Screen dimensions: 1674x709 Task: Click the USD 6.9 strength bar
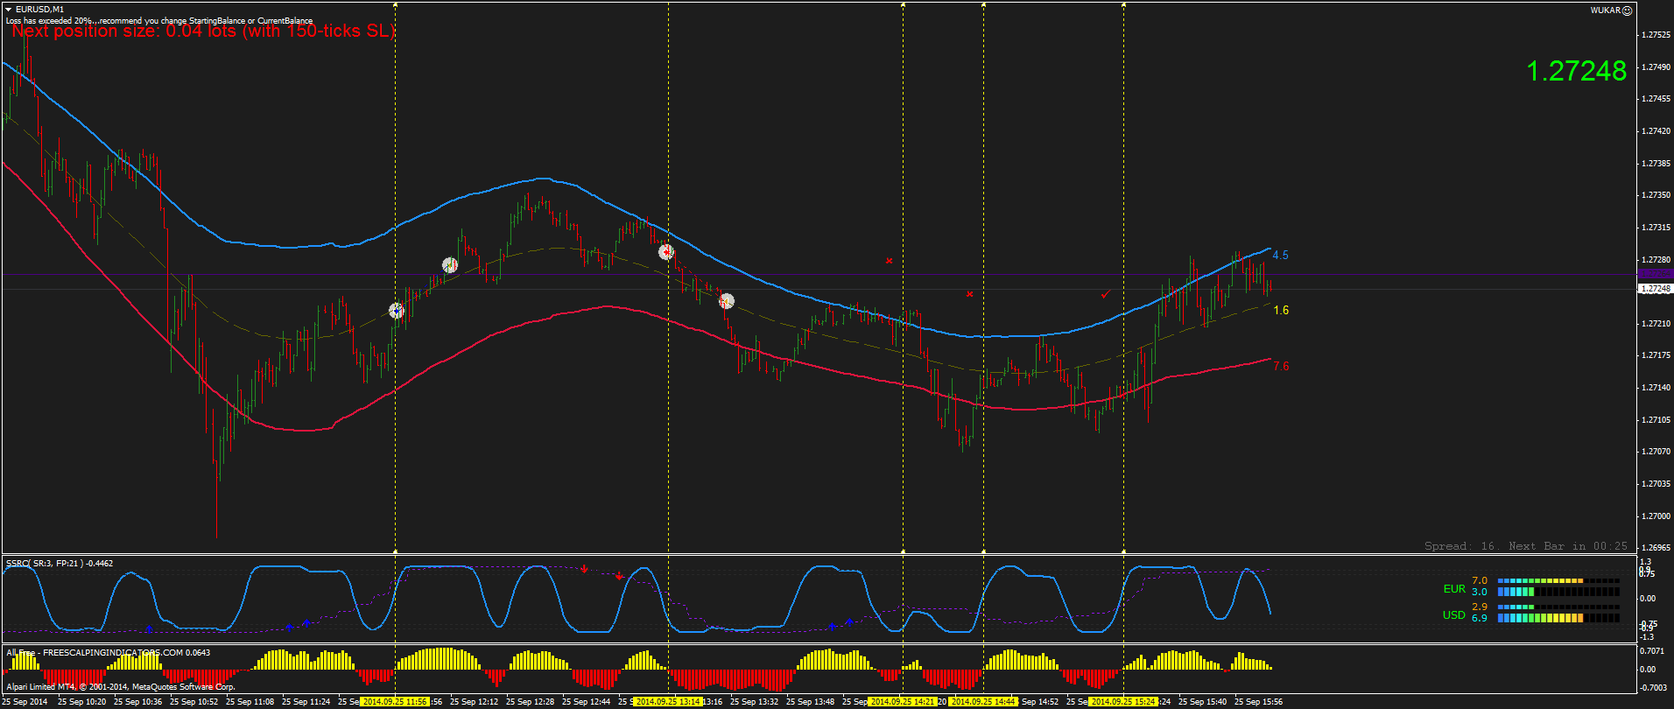coord(1558,618)
